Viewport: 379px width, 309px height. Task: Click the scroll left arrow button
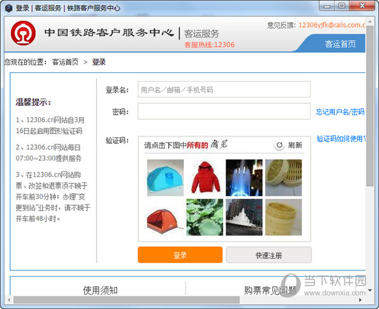(9, 300)
